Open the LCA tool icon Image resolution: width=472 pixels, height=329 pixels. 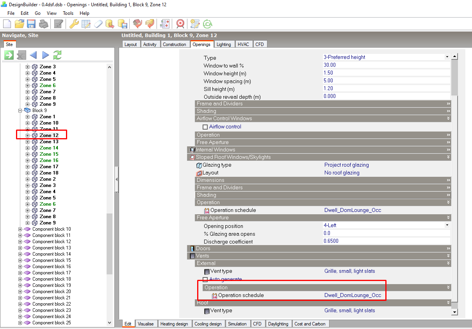click(207, 24)
